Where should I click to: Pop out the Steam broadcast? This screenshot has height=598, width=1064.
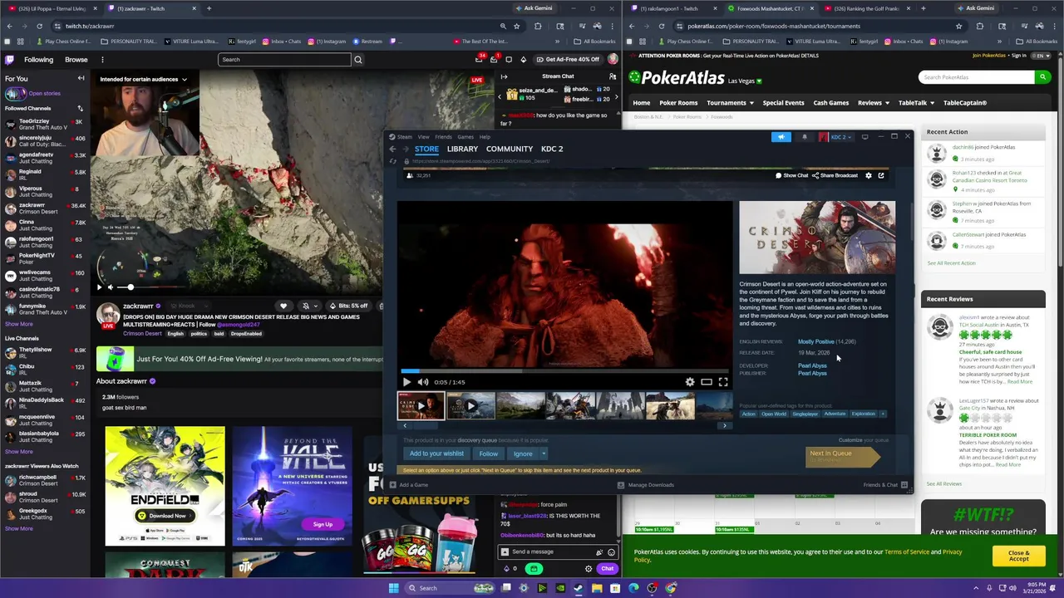(x=881, y=175)
